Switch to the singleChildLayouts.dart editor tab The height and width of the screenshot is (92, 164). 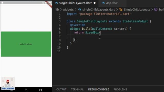coord(75,3)
